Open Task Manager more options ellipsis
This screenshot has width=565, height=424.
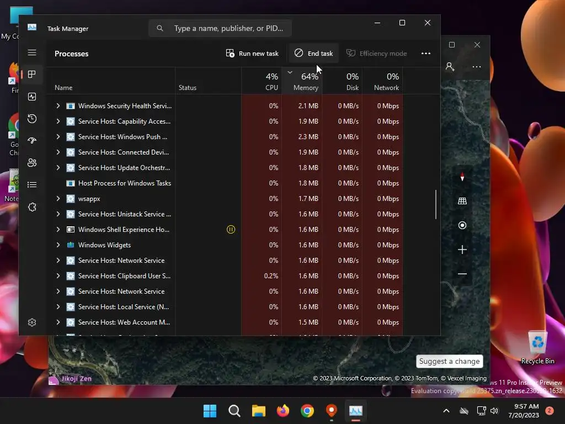pyautogui.click(x=425, y=54)
